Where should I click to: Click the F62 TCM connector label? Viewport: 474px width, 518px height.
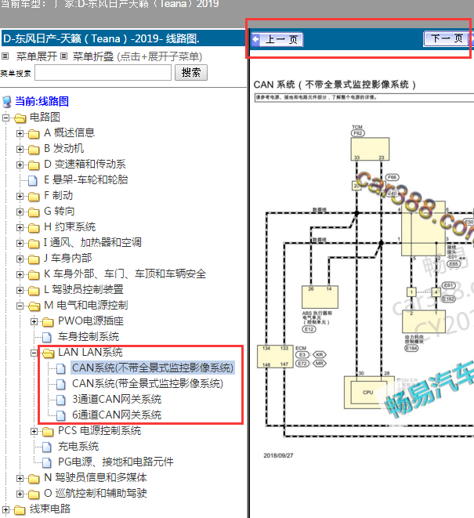point(358,133)
